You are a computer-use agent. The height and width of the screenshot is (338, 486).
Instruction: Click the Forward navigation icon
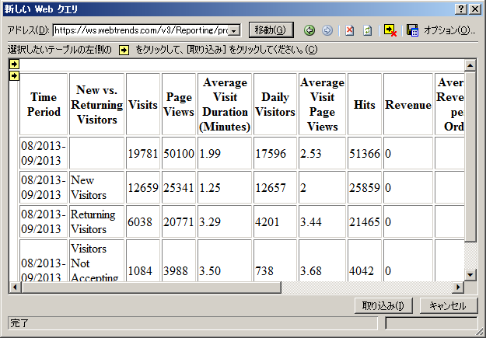click(327, 30)
